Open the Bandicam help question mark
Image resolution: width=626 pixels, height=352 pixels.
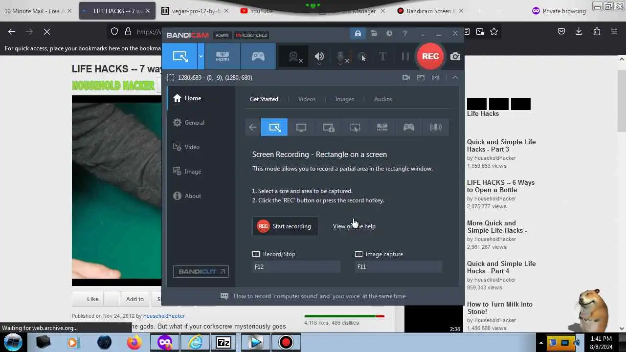point(405,34)
